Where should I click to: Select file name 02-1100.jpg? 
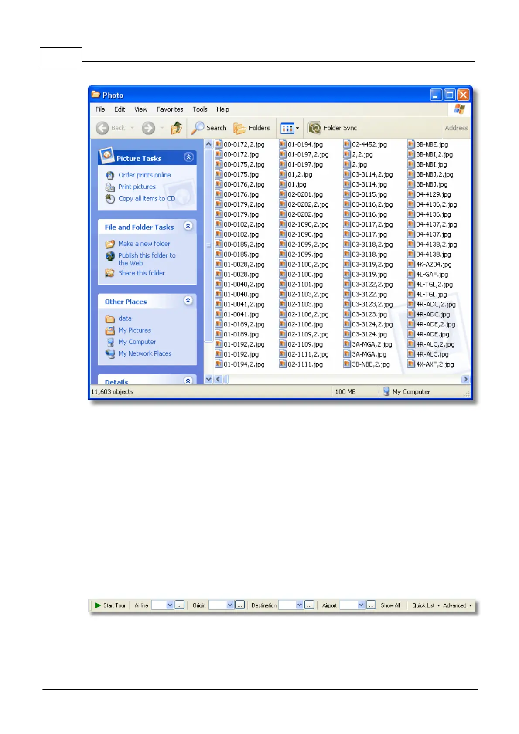305,275
